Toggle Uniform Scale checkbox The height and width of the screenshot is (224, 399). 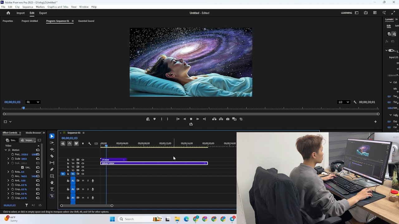tap(22, 167)
